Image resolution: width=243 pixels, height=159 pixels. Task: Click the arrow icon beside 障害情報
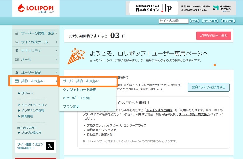(19, 116)
